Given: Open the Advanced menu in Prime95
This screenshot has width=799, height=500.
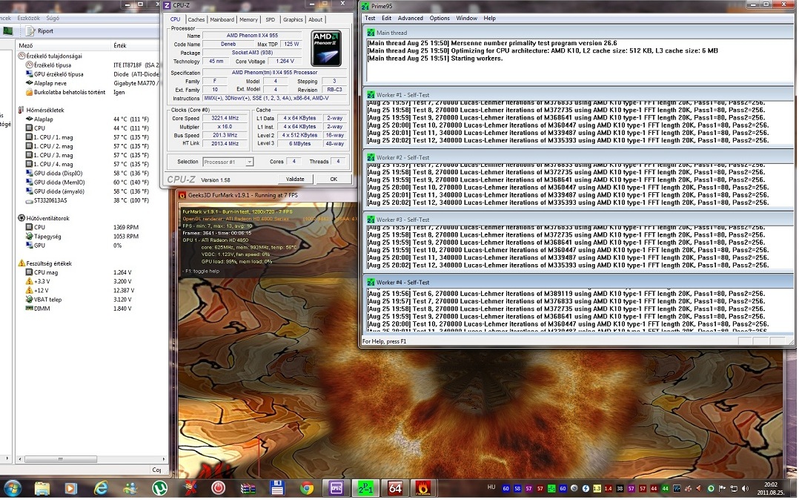Looking at the screenshot, I should click(x=410, y=18).
